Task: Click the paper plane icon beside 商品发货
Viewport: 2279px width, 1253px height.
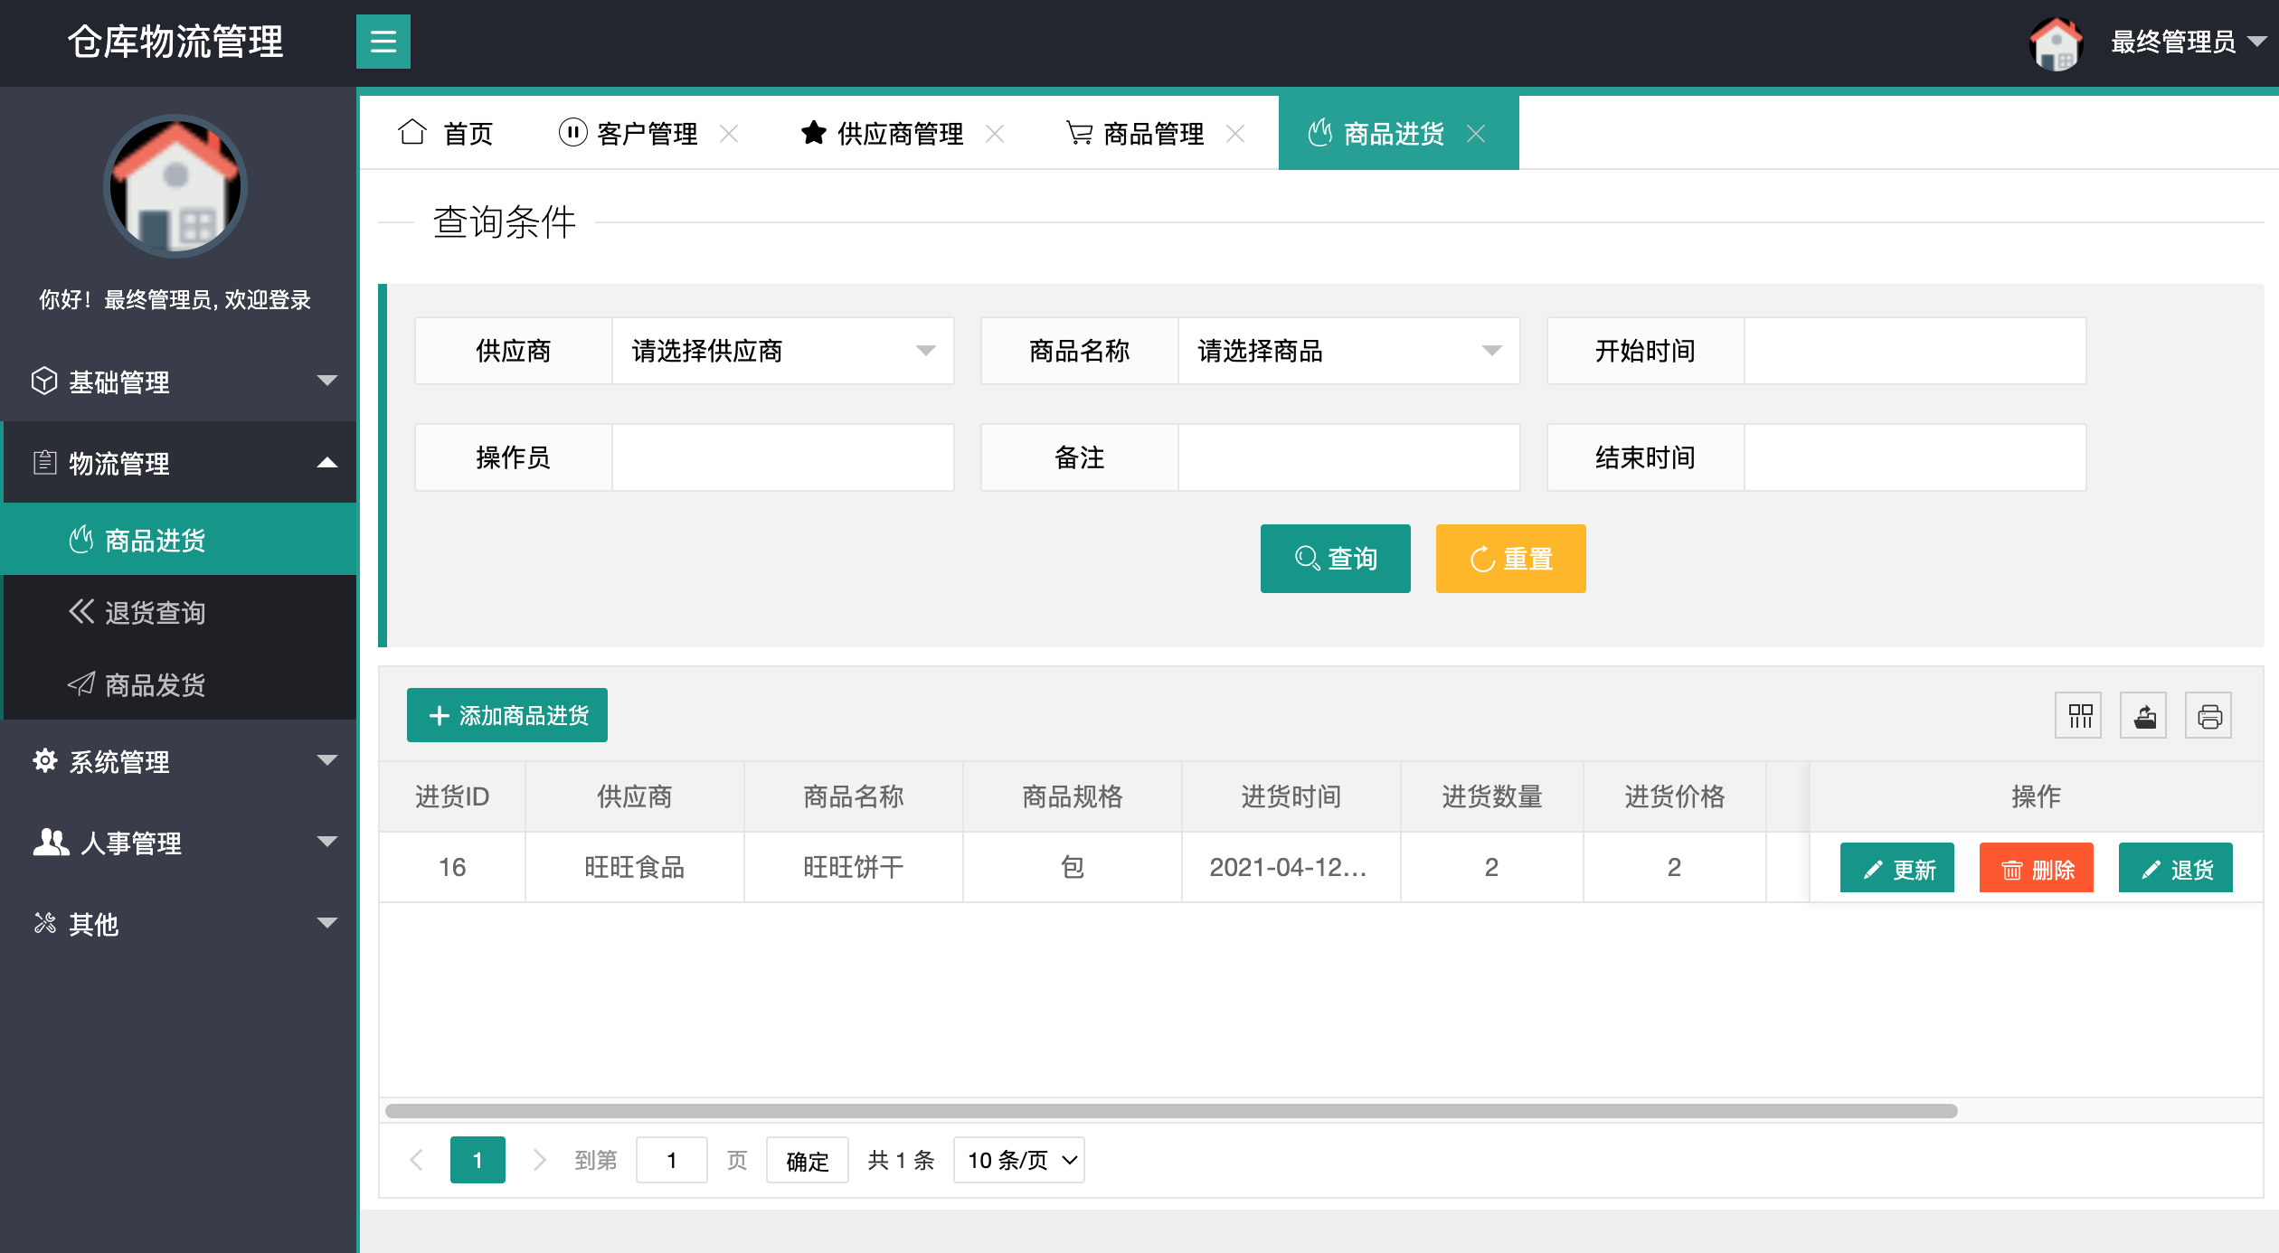Action: [81, 683]
